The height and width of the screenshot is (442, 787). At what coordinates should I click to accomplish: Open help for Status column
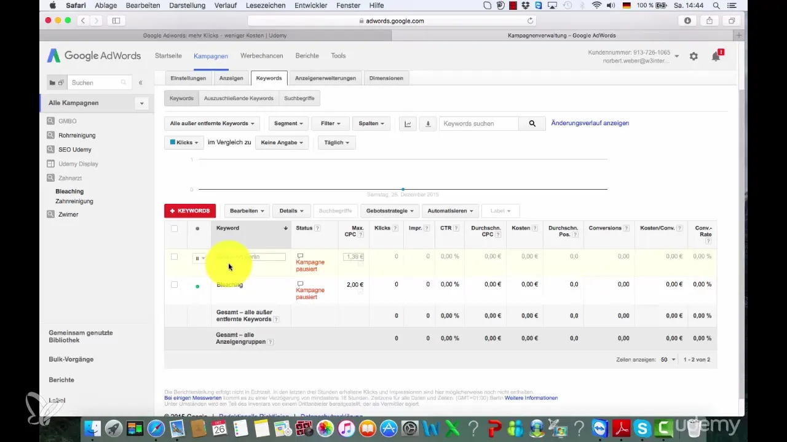(317, 228)
